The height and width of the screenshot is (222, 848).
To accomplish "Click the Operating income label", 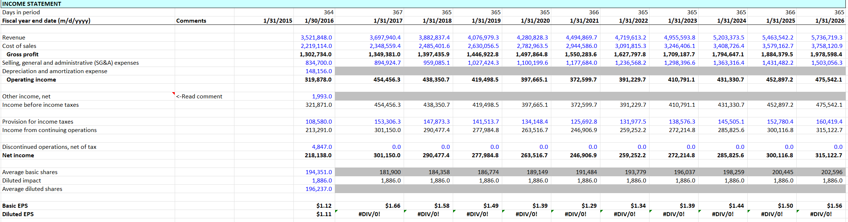I will pos(31,79).
